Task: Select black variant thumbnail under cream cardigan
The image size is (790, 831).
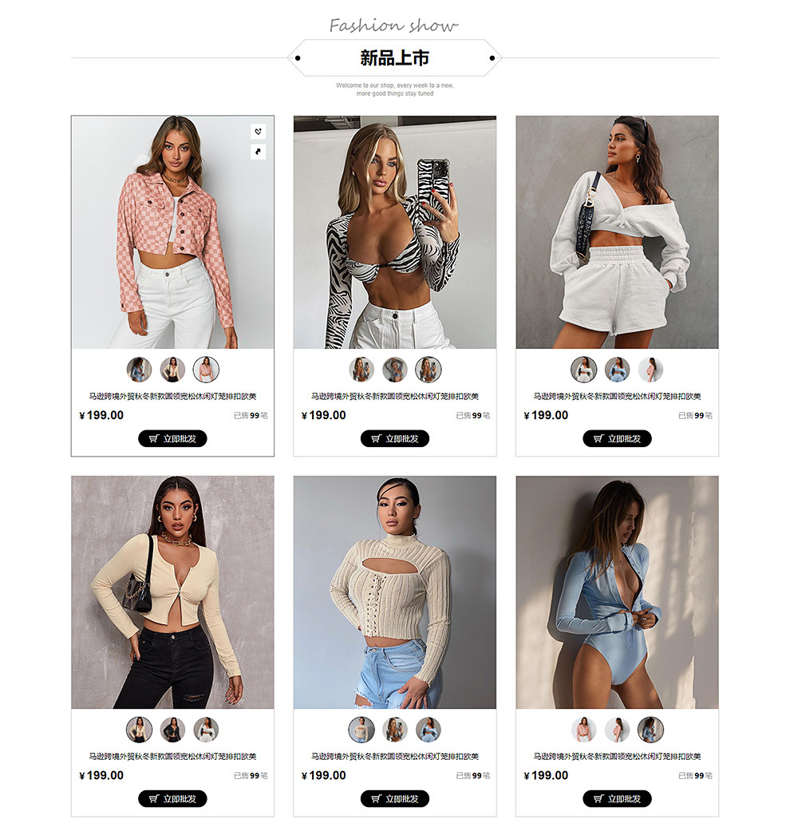Action: pos(172,730)
